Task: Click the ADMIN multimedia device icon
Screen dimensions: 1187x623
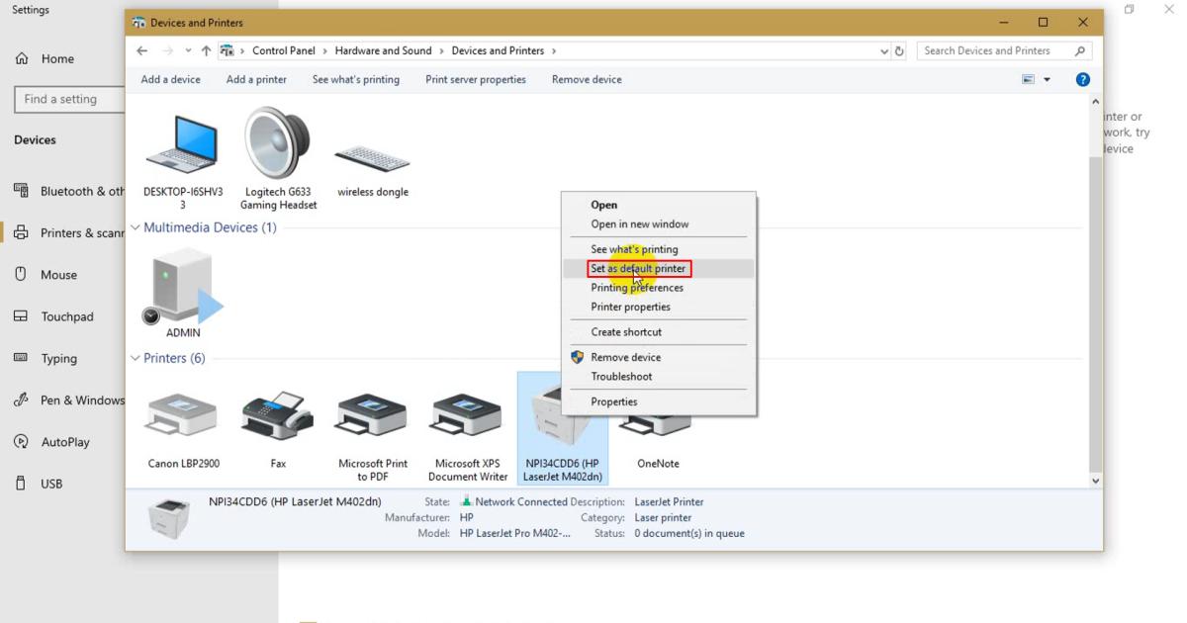Action: click(183, 287)
